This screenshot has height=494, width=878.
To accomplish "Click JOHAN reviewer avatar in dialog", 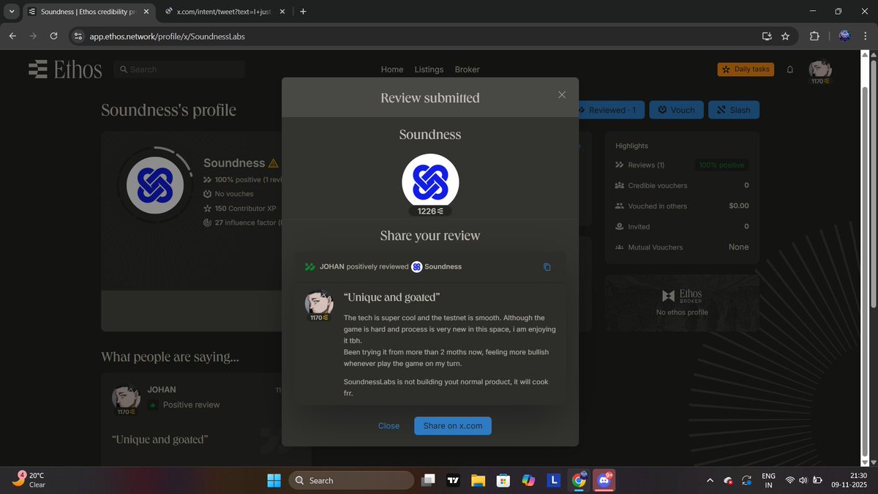I will (319, 303).
